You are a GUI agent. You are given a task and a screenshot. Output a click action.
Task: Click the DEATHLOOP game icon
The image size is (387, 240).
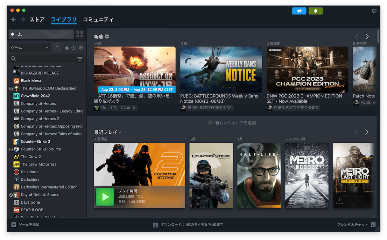(17, 210)
